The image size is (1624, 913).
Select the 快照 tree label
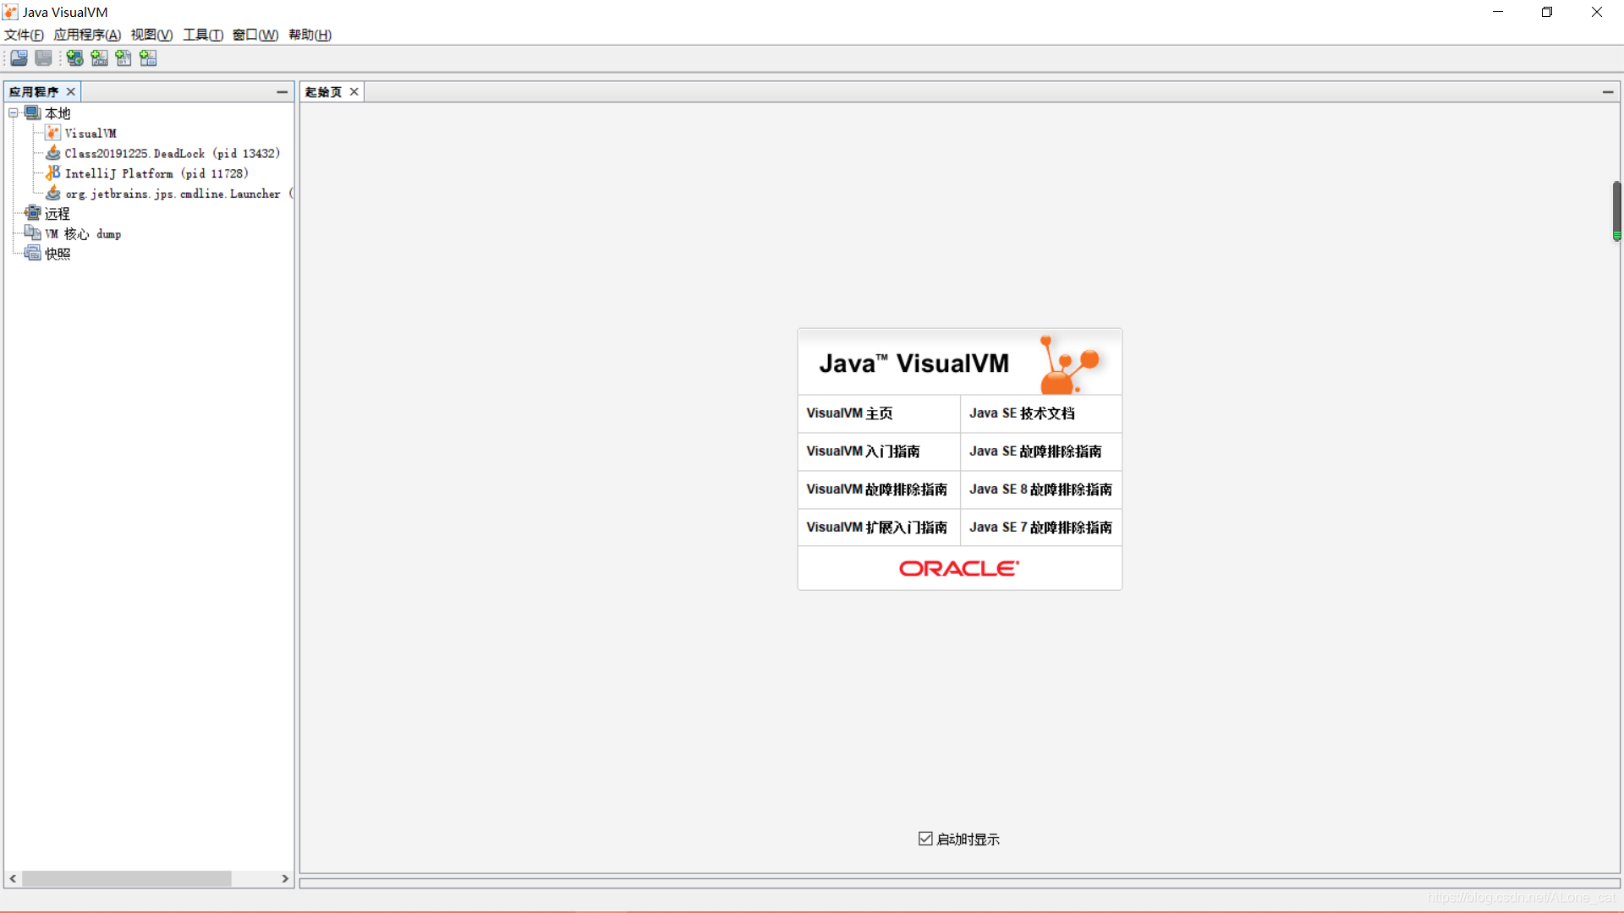coord(58,254)
